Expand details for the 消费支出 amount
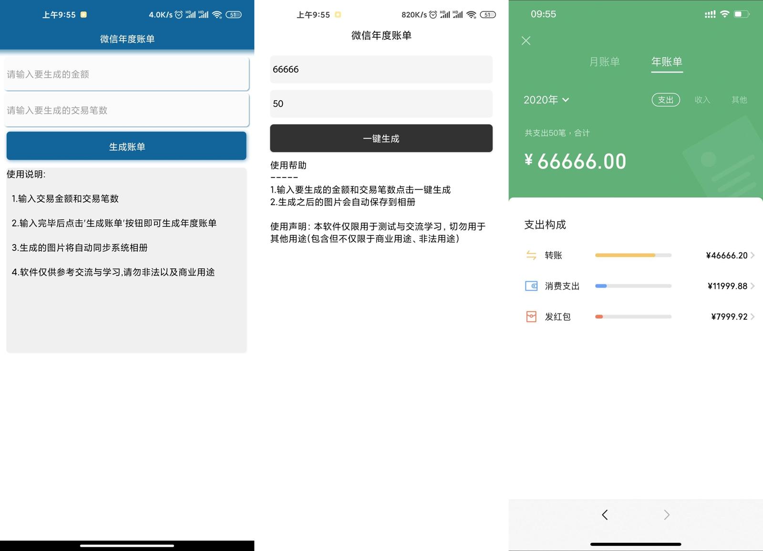Viewport: 763px width, 551px height. 753,286
